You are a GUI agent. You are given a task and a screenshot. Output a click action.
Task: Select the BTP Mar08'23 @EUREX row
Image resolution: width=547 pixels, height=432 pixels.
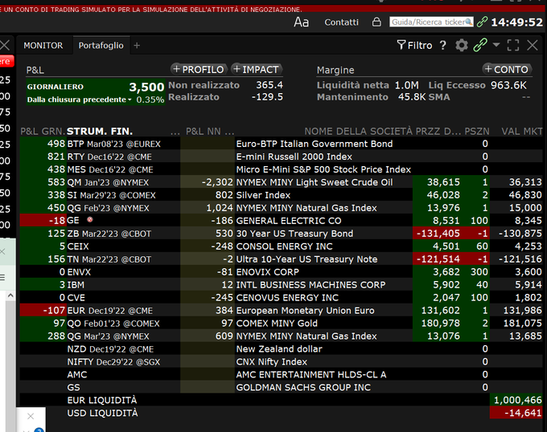[282, 144]
